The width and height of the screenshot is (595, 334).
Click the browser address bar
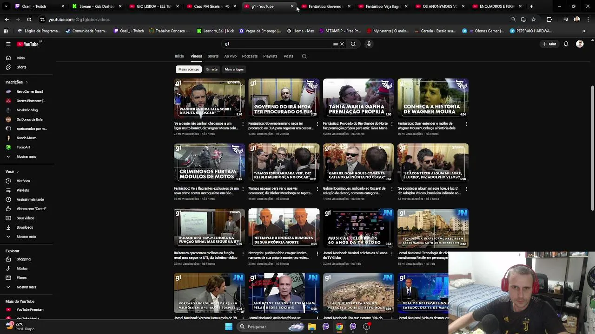[x=274, y=19]
